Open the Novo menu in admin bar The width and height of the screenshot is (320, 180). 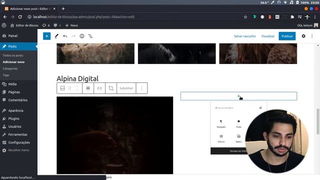71,25
